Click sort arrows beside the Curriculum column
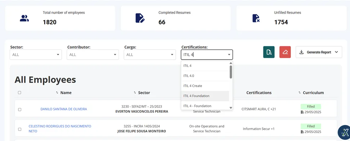350x141 pixels. pos(300,93)
